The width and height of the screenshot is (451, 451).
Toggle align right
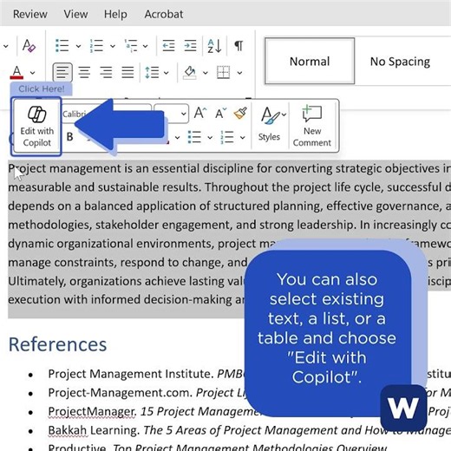point(106,72)
